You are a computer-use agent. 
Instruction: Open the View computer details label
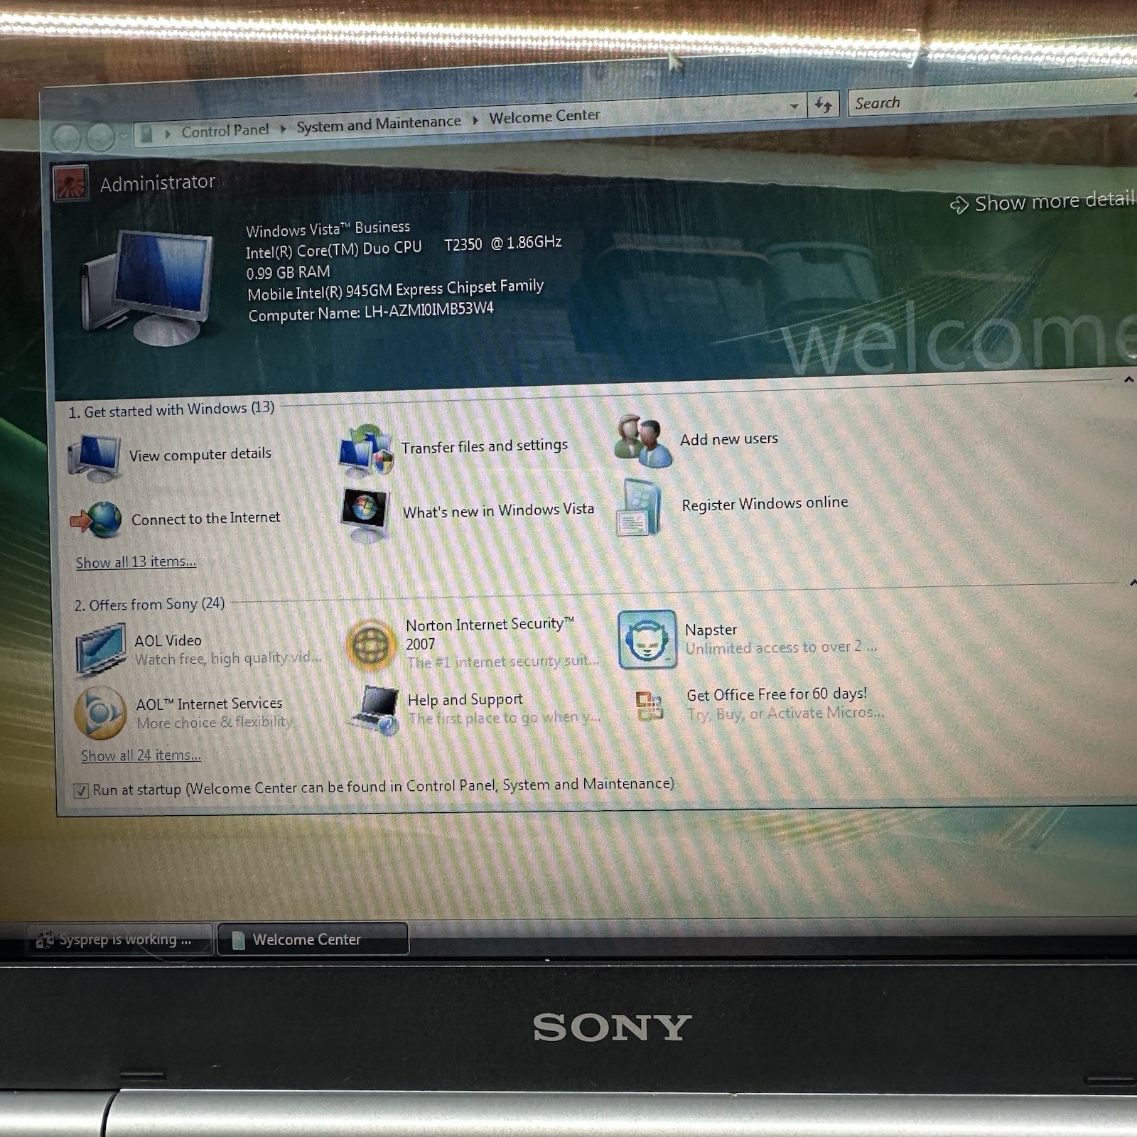200,454
